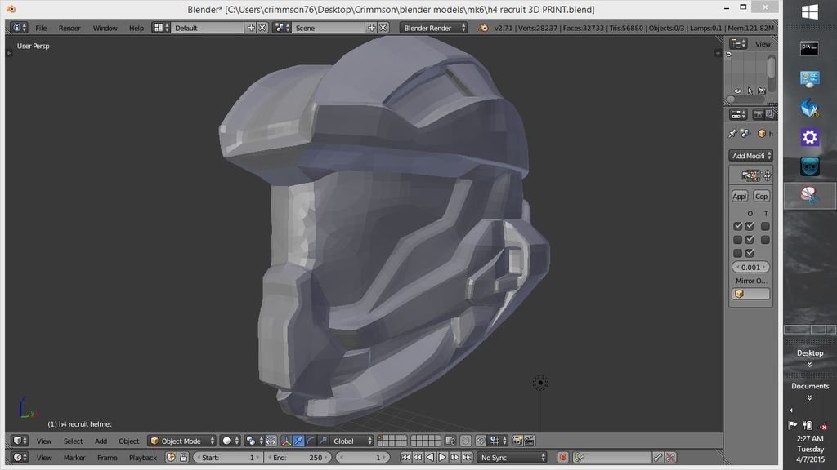Click the modifier Copy button
The height and width of the screenshot is (470, 837).
761,196
